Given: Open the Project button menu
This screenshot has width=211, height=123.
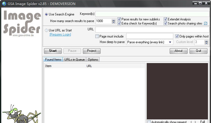Looking at the screenshot, I should click(92, 51).
